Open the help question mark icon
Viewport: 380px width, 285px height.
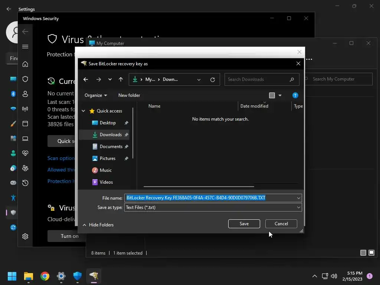point(295,95)
